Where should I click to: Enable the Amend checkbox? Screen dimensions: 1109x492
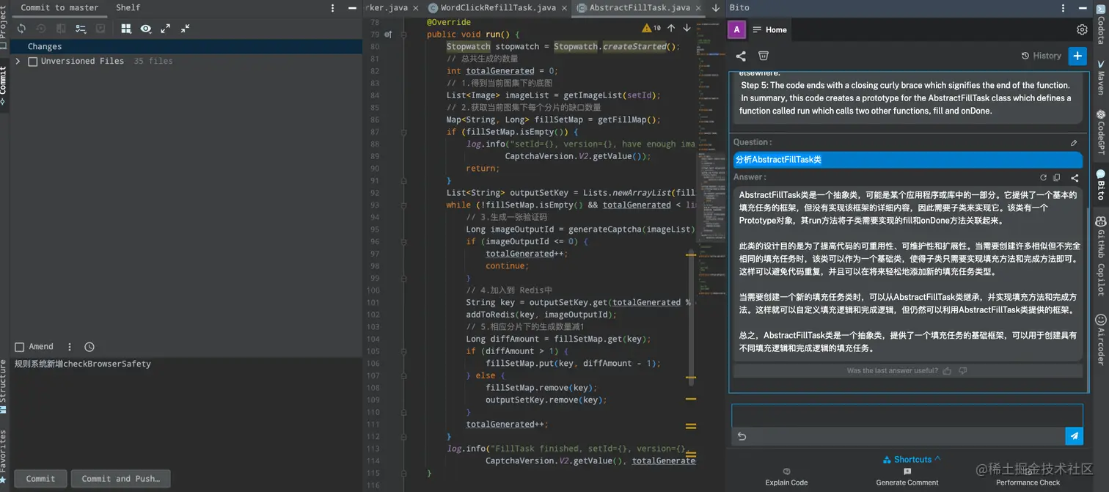pyautogui.click(x=20, y=347)
